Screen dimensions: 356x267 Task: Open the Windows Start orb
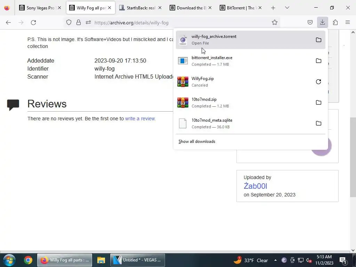[x=9, y=260]
